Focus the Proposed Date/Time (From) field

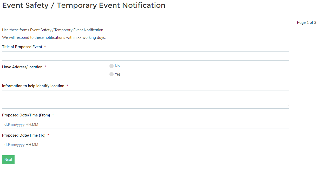pyautogui.click(x=146, y=124)
